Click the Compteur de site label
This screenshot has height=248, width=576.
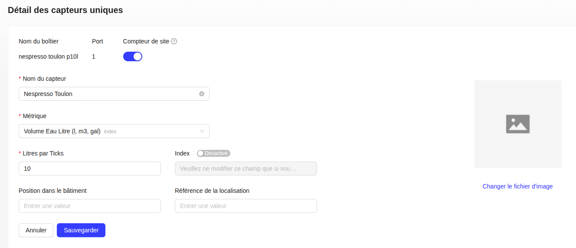click(146, 41)
